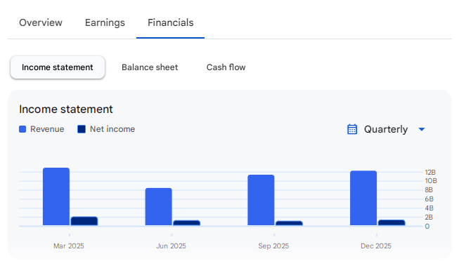Select the Sep 2025 revenue bar
Screen dimensions: 466x261
tap(261, 200)
